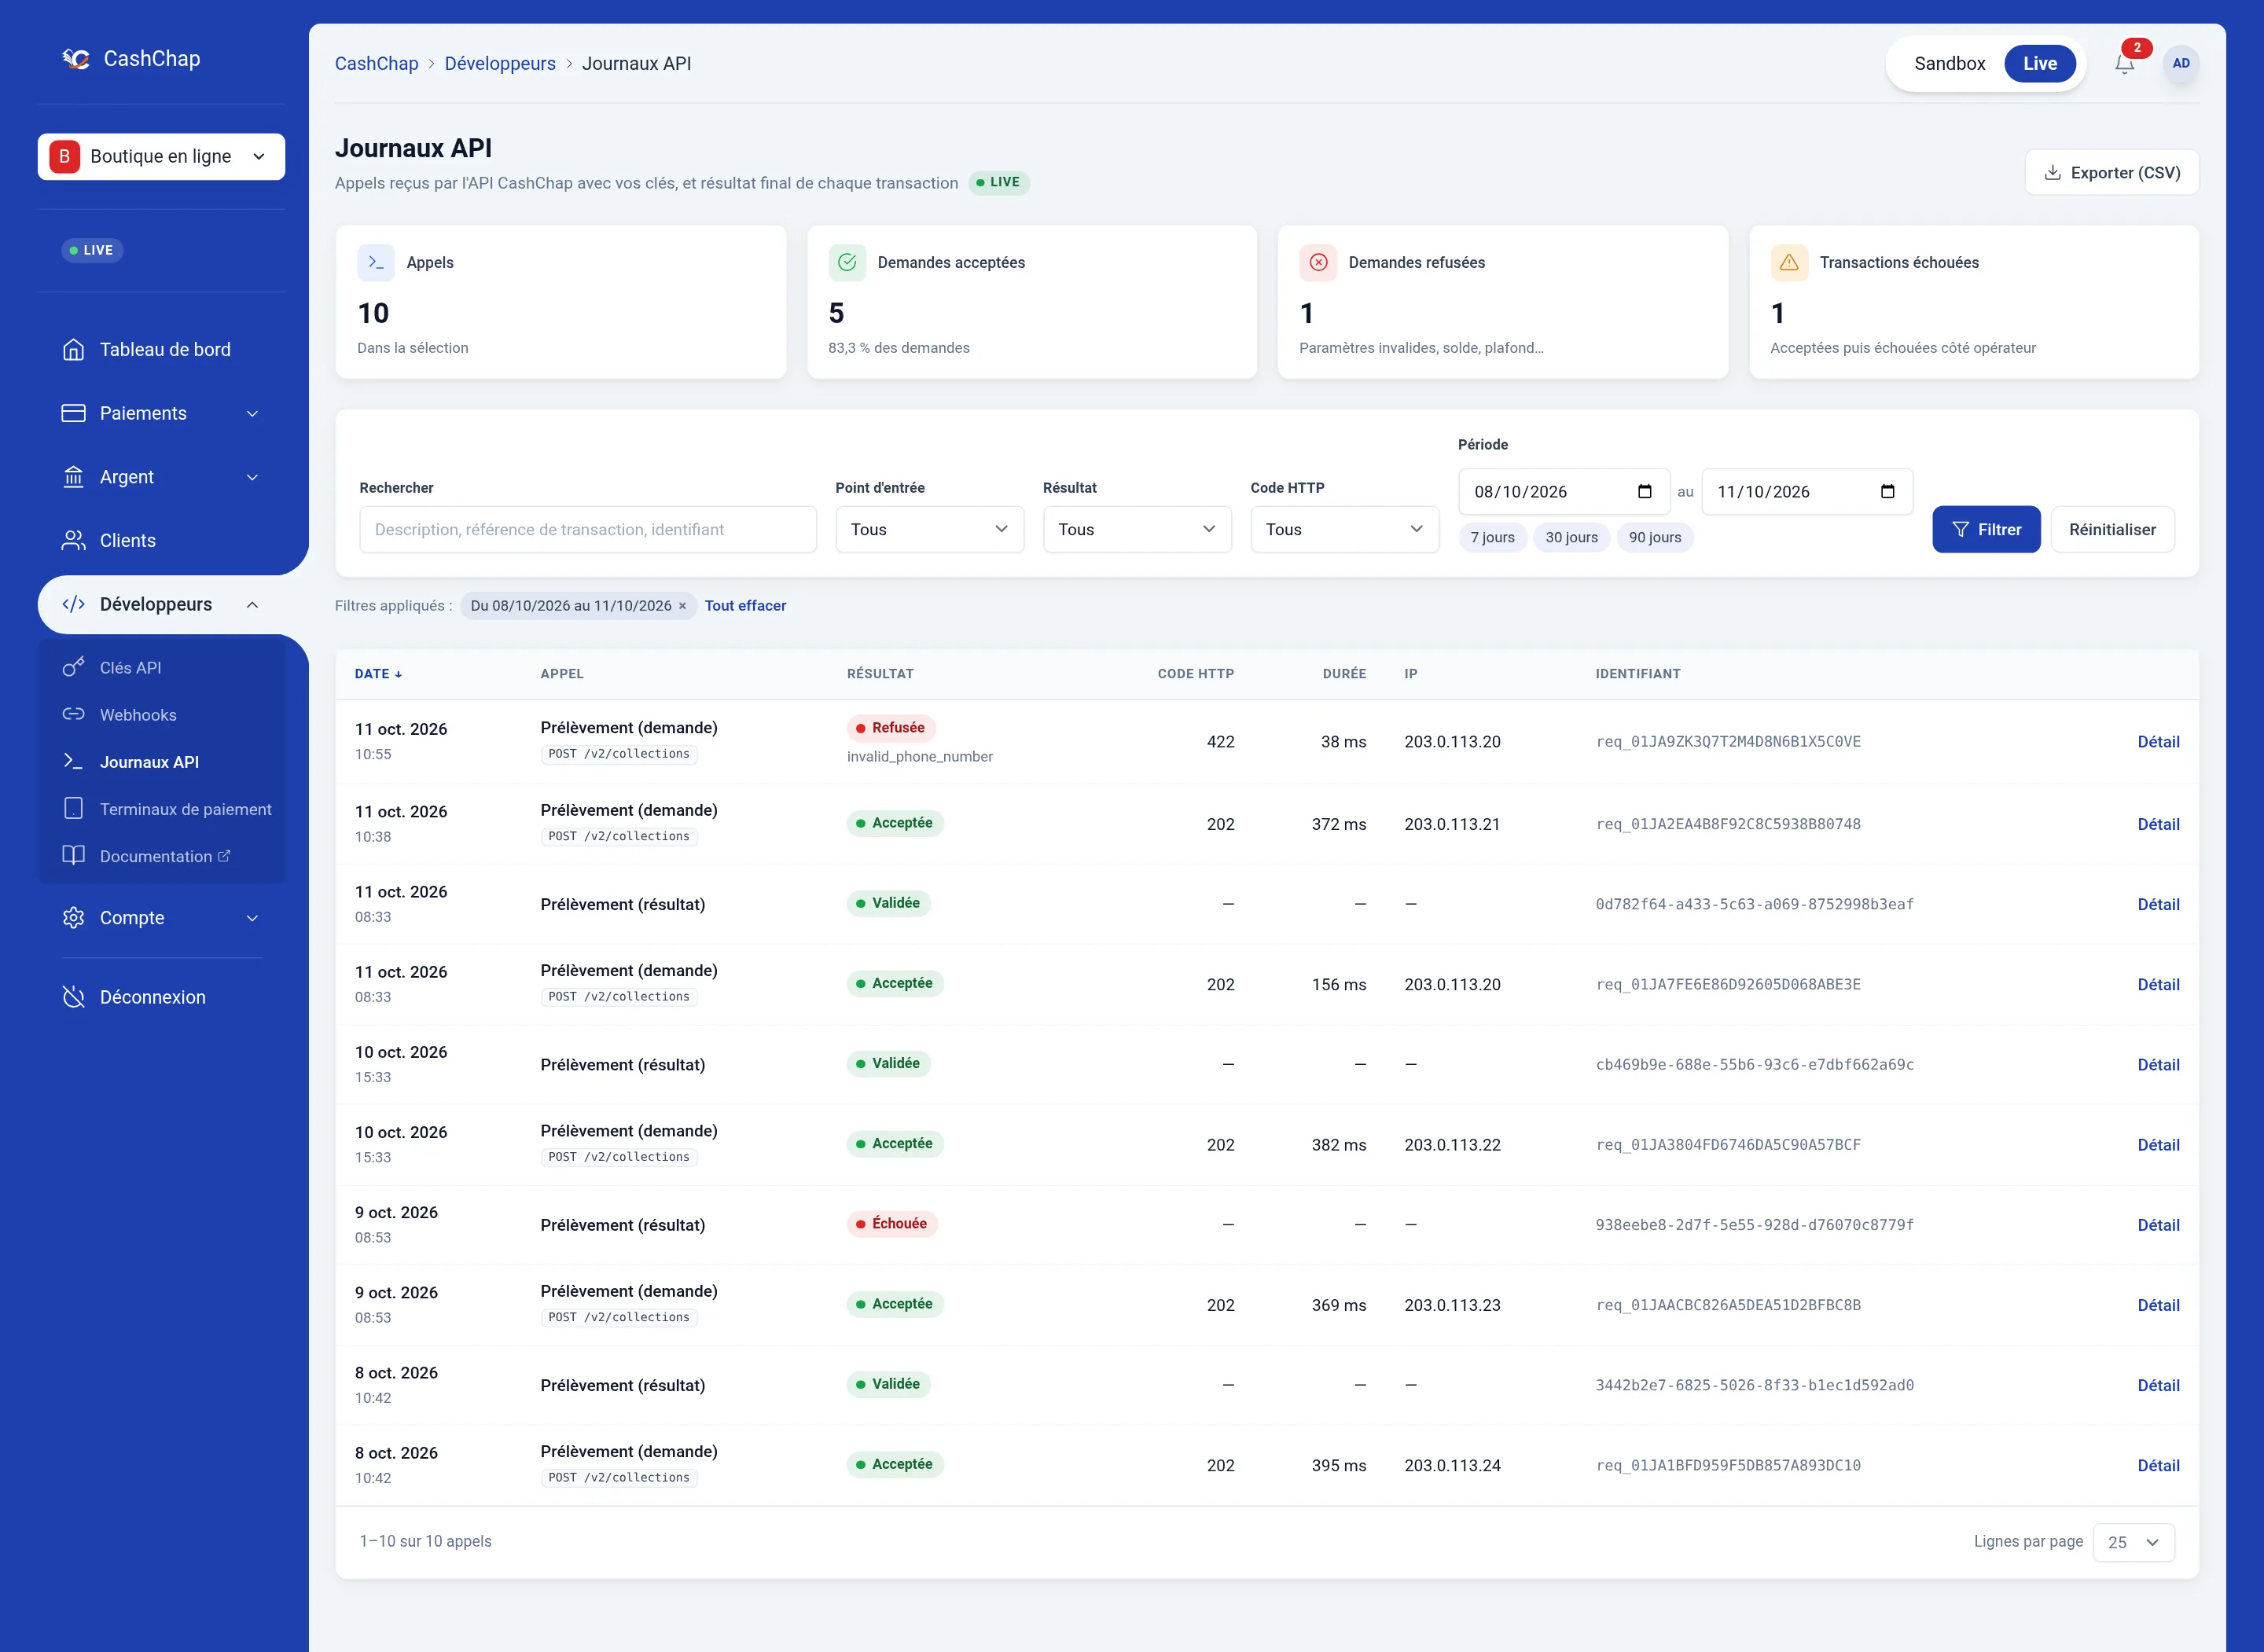Screen dimensions: 2264x1652
Task: Open Webhooks in sidebar
Action: pyautogui.click(x=161, y=714)
